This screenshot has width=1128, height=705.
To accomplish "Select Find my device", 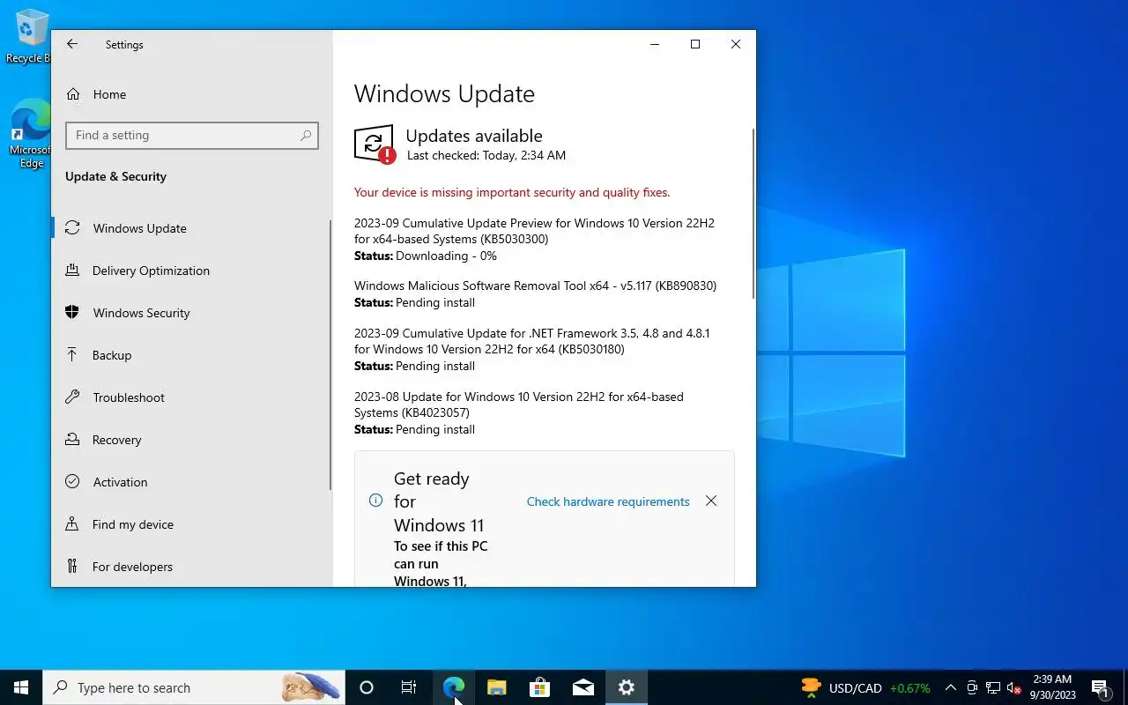I will 191,524.
